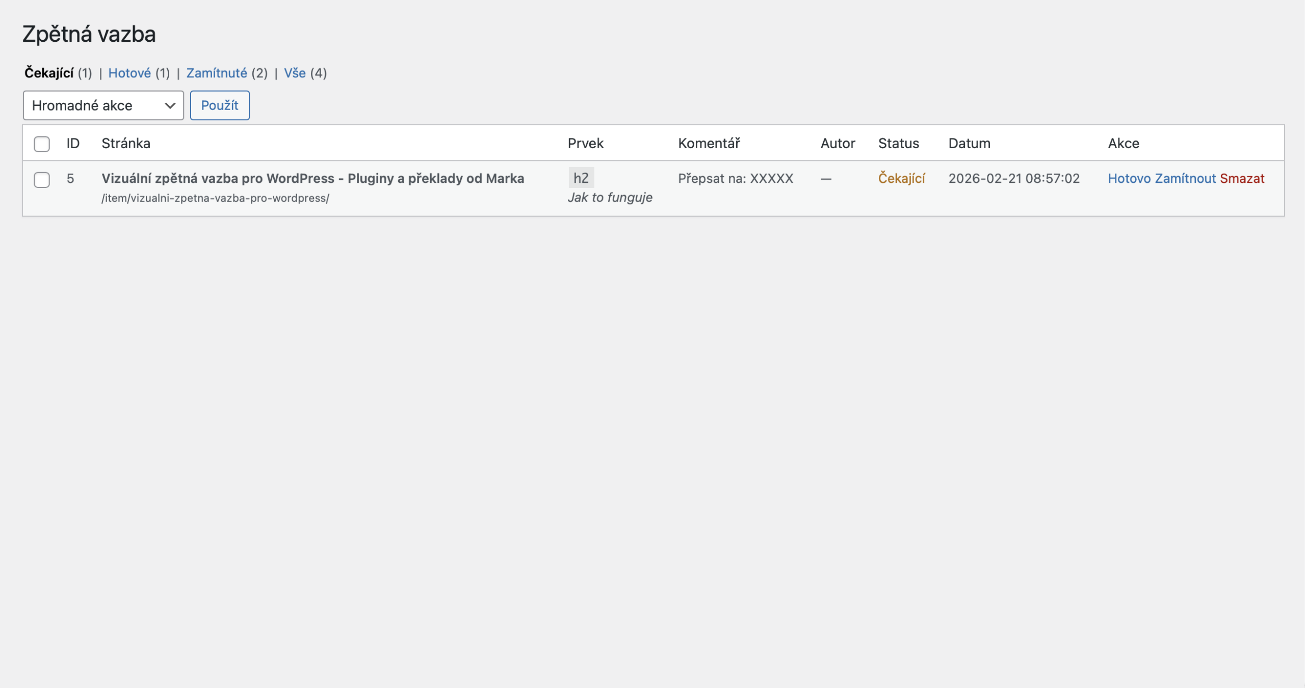1305x688 pixels.
Task: Click the dropdown chevron arrow
Action: [x=170, y=105]
